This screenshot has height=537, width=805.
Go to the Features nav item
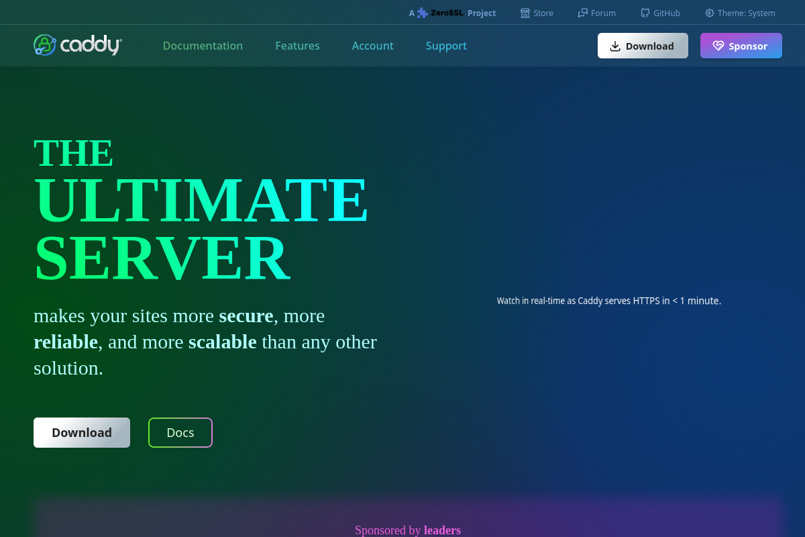pos(297,46)
